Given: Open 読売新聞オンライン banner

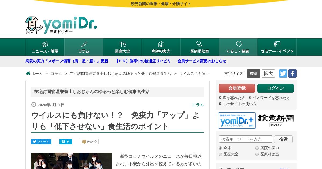Looking at the screenshot, I should (x=276, y=120).
